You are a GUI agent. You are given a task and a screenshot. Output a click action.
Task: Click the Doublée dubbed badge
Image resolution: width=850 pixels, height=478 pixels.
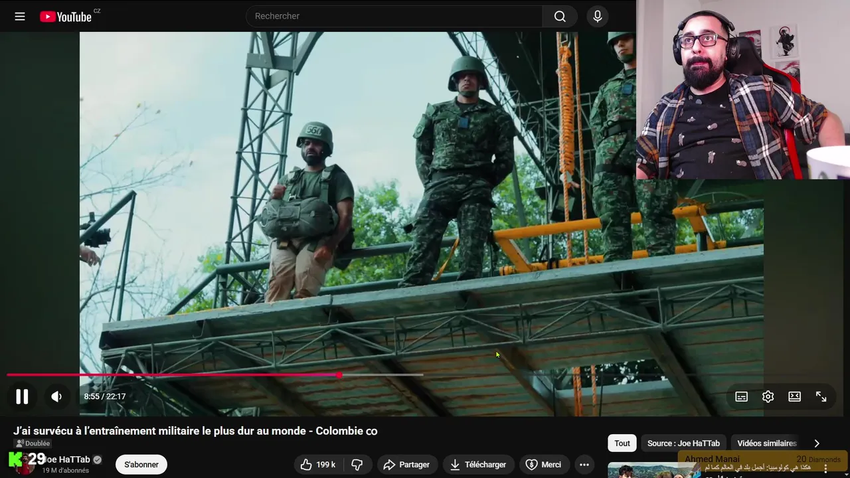(x=33, y=443)
